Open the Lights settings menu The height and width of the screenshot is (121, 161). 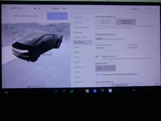77,52
